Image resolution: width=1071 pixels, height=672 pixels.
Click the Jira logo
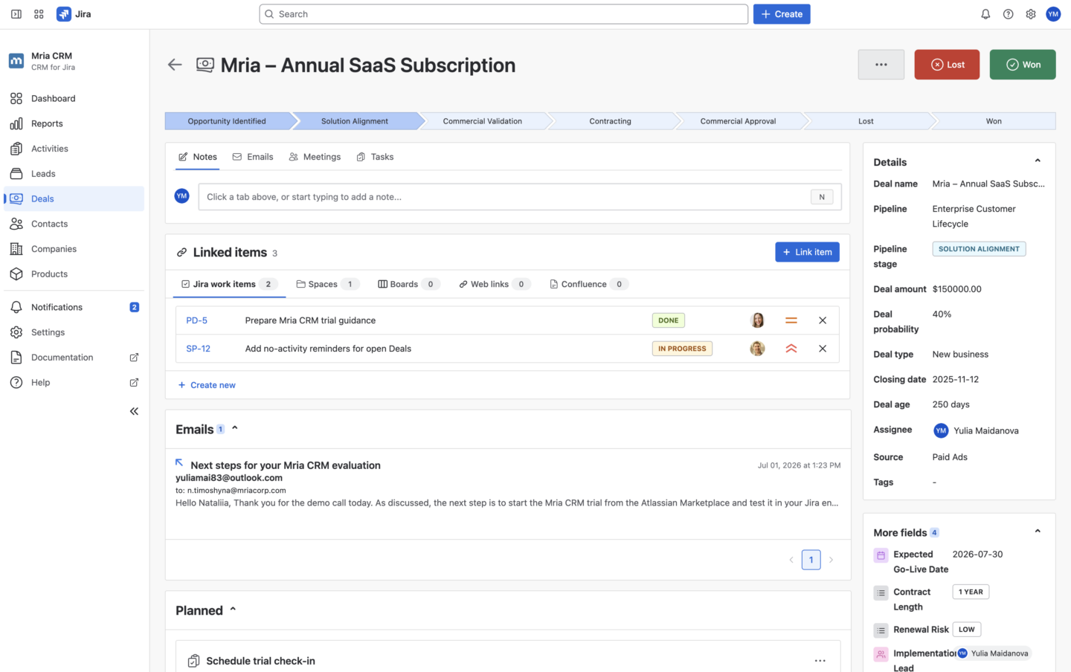tap(74, 14)
